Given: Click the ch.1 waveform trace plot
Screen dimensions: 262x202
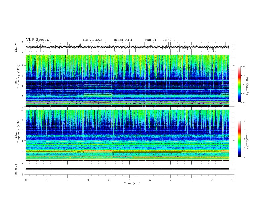Looking at the screenshot, I should point(127,47).
